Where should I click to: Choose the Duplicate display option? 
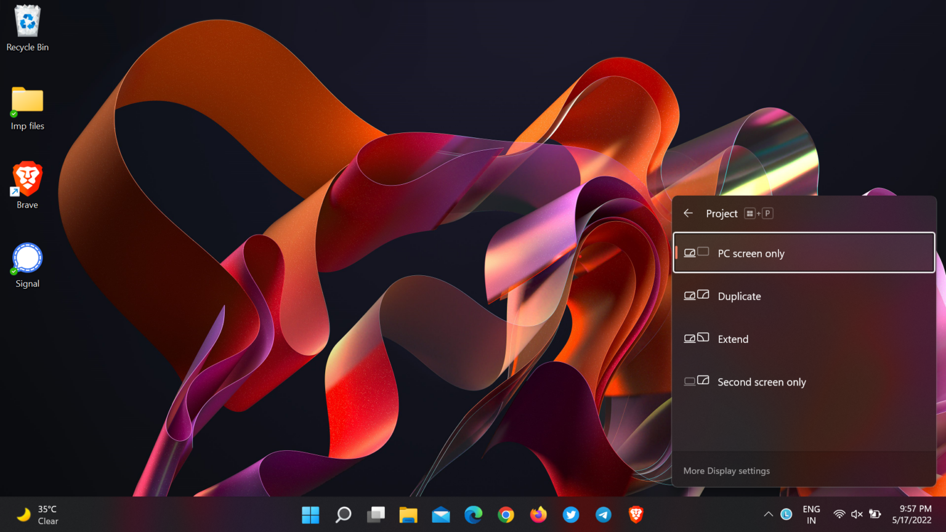[x=804, y=296]
